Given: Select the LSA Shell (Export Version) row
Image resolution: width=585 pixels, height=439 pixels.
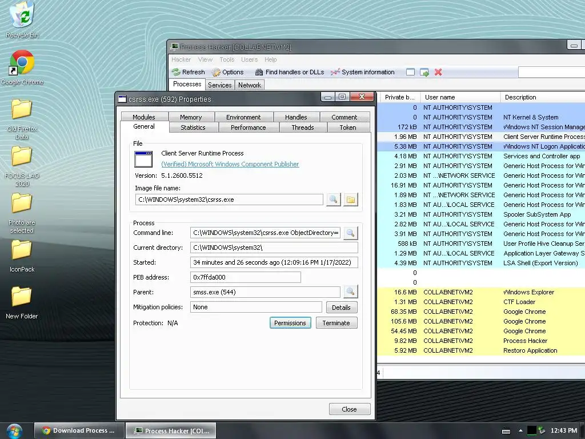Looking at the screenshot, I should tap(481, 263).
